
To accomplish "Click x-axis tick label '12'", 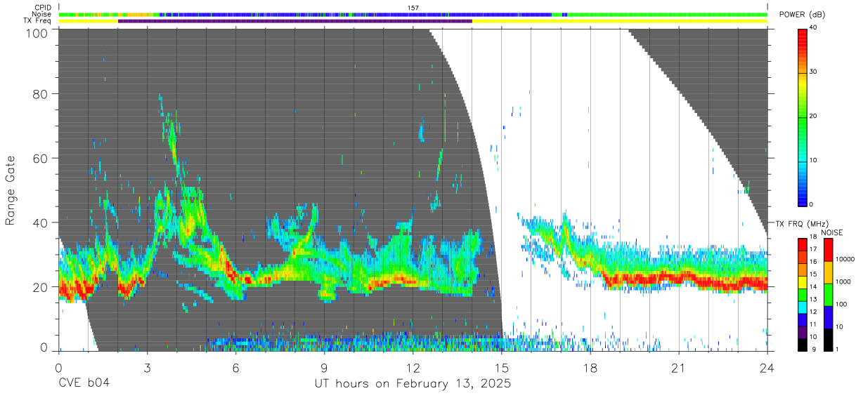I will [x=413, y=368].
